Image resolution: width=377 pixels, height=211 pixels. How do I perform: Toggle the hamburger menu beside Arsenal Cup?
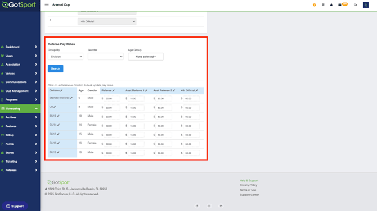47,5
